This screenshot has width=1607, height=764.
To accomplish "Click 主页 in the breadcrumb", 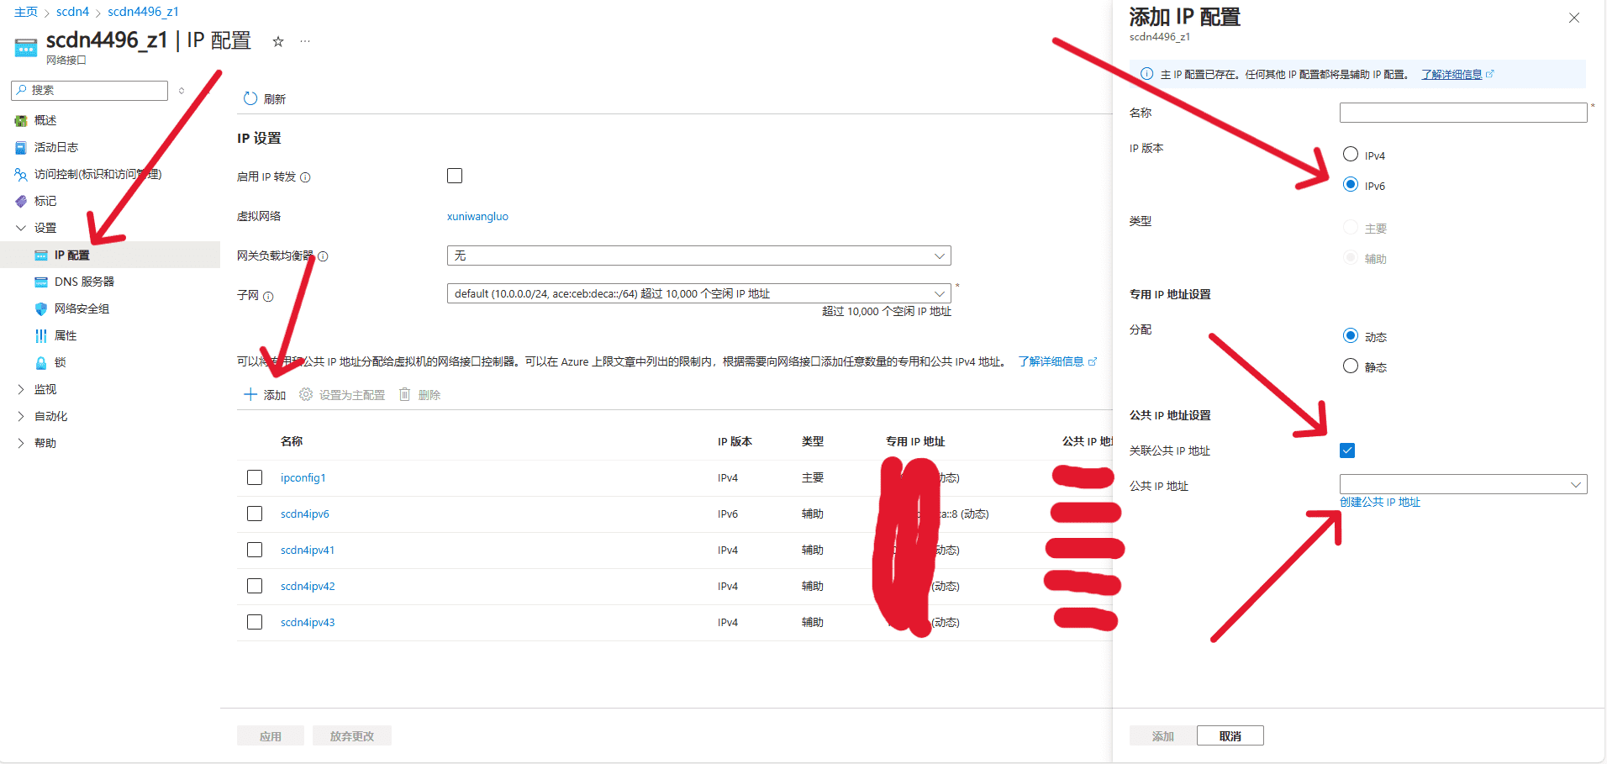I will click(25, 11).
